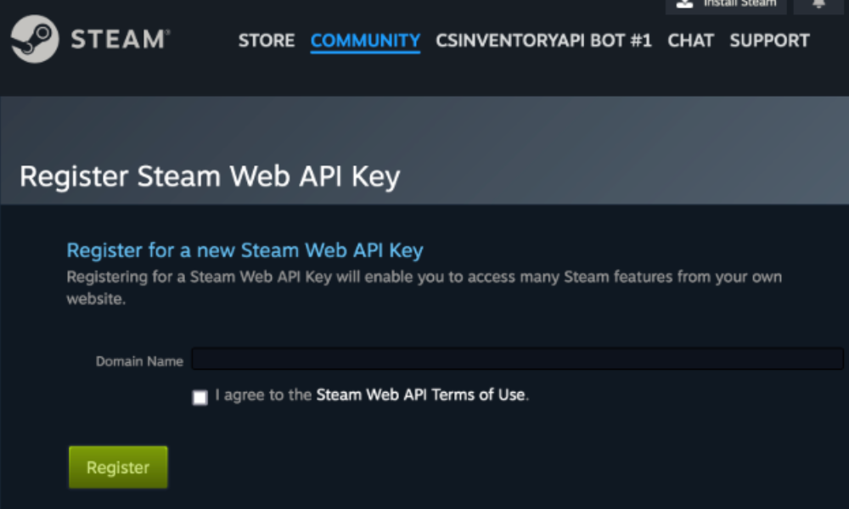Screen dimensions: 849x509
Task: Click the "Register Steam Web API Key" page title
Action: point(209,176)
